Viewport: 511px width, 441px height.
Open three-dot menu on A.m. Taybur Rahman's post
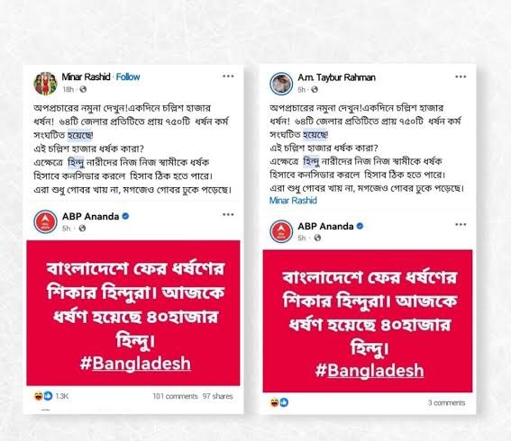461,76
